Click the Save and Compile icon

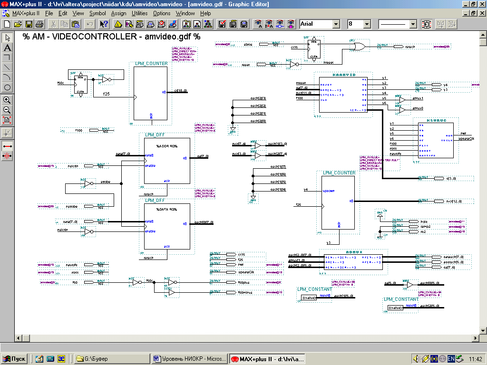(x=233, y=24)
